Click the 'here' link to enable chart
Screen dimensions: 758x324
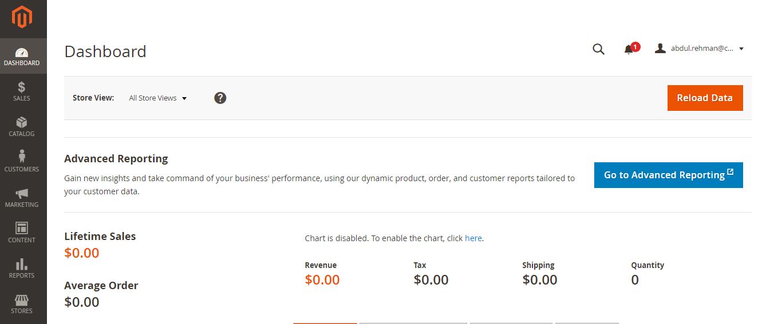click(473, 238)
